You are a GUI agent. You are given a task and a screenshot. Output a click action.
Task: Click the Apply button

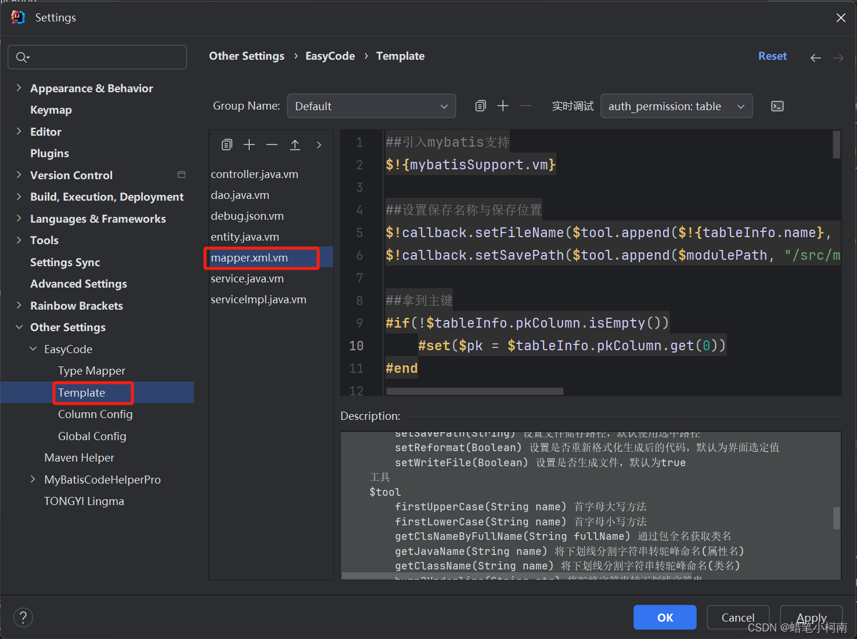811,617
